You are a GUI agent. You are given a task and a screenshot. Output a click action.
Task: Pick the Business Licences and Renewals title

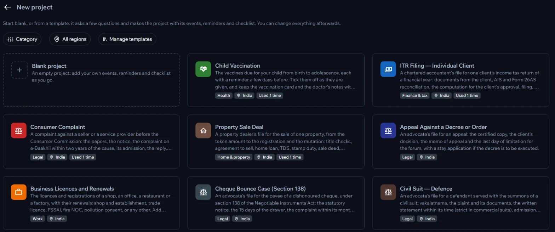point(72,188)
